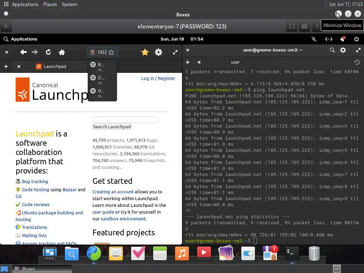Pick the first URL suggestion starting with B
Screen dimensions: 364x273
pos(102,66)
